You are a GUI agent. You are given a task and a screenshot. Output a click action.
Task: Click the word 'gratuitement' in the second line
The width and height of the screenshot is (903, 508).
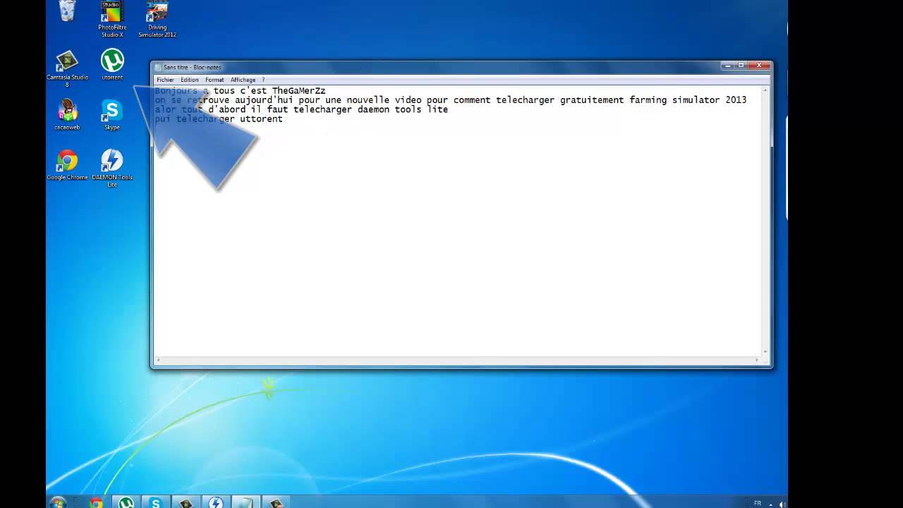592,100
